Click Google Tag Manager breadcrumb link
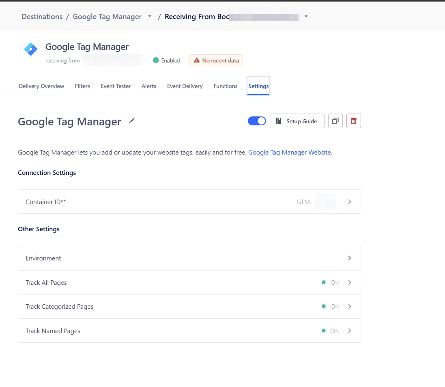The width and height of the screenshot is (445, 387). coord(107,17)
